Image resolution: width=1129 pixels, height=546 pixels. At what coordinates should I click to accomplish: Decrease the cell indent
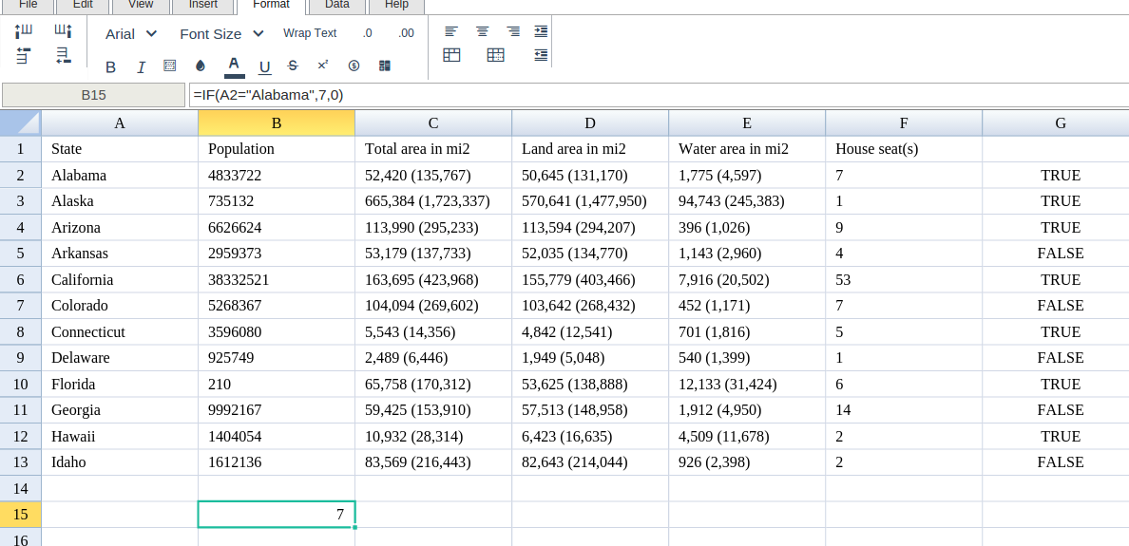click(541, 55)
